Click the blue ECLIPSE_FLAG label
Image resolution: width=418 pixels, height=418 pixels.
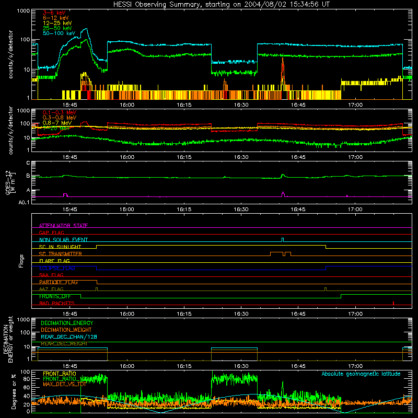tap(57, 268)
